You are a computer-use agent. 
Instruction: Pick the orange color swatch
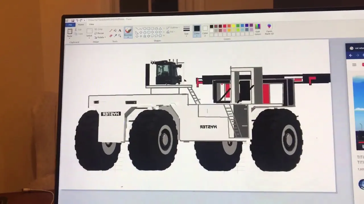[x=229, y=26]
